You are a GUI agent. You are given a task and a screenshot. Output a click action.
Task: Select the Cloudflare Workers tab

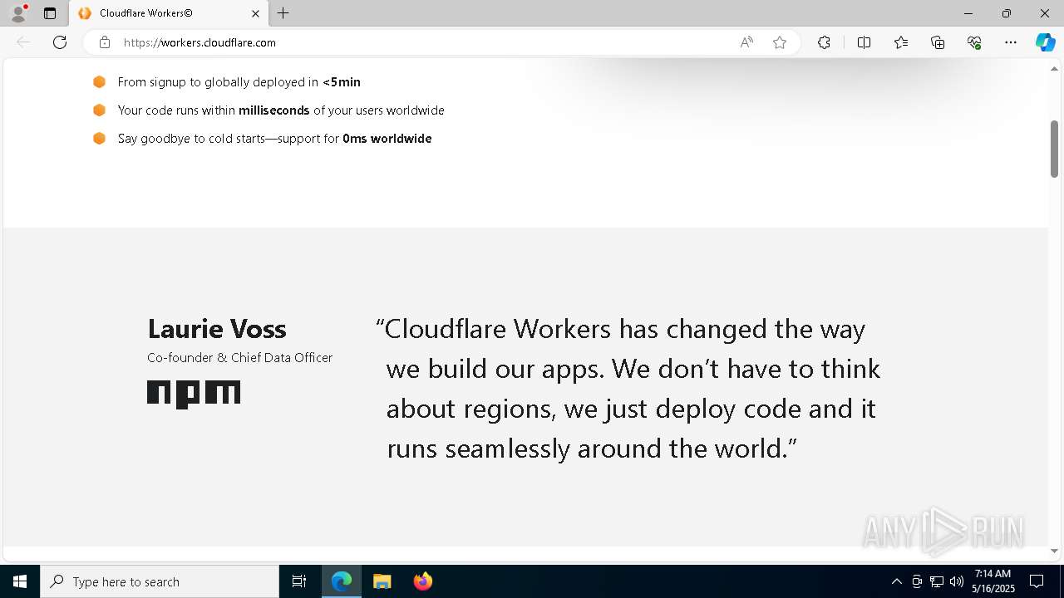click(x=170, y=13)
